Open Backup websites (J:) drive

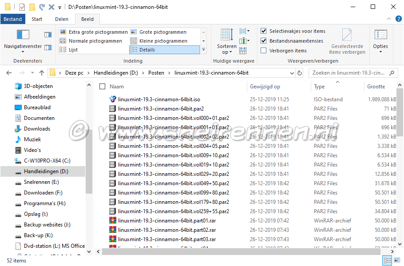click(47, 225)
